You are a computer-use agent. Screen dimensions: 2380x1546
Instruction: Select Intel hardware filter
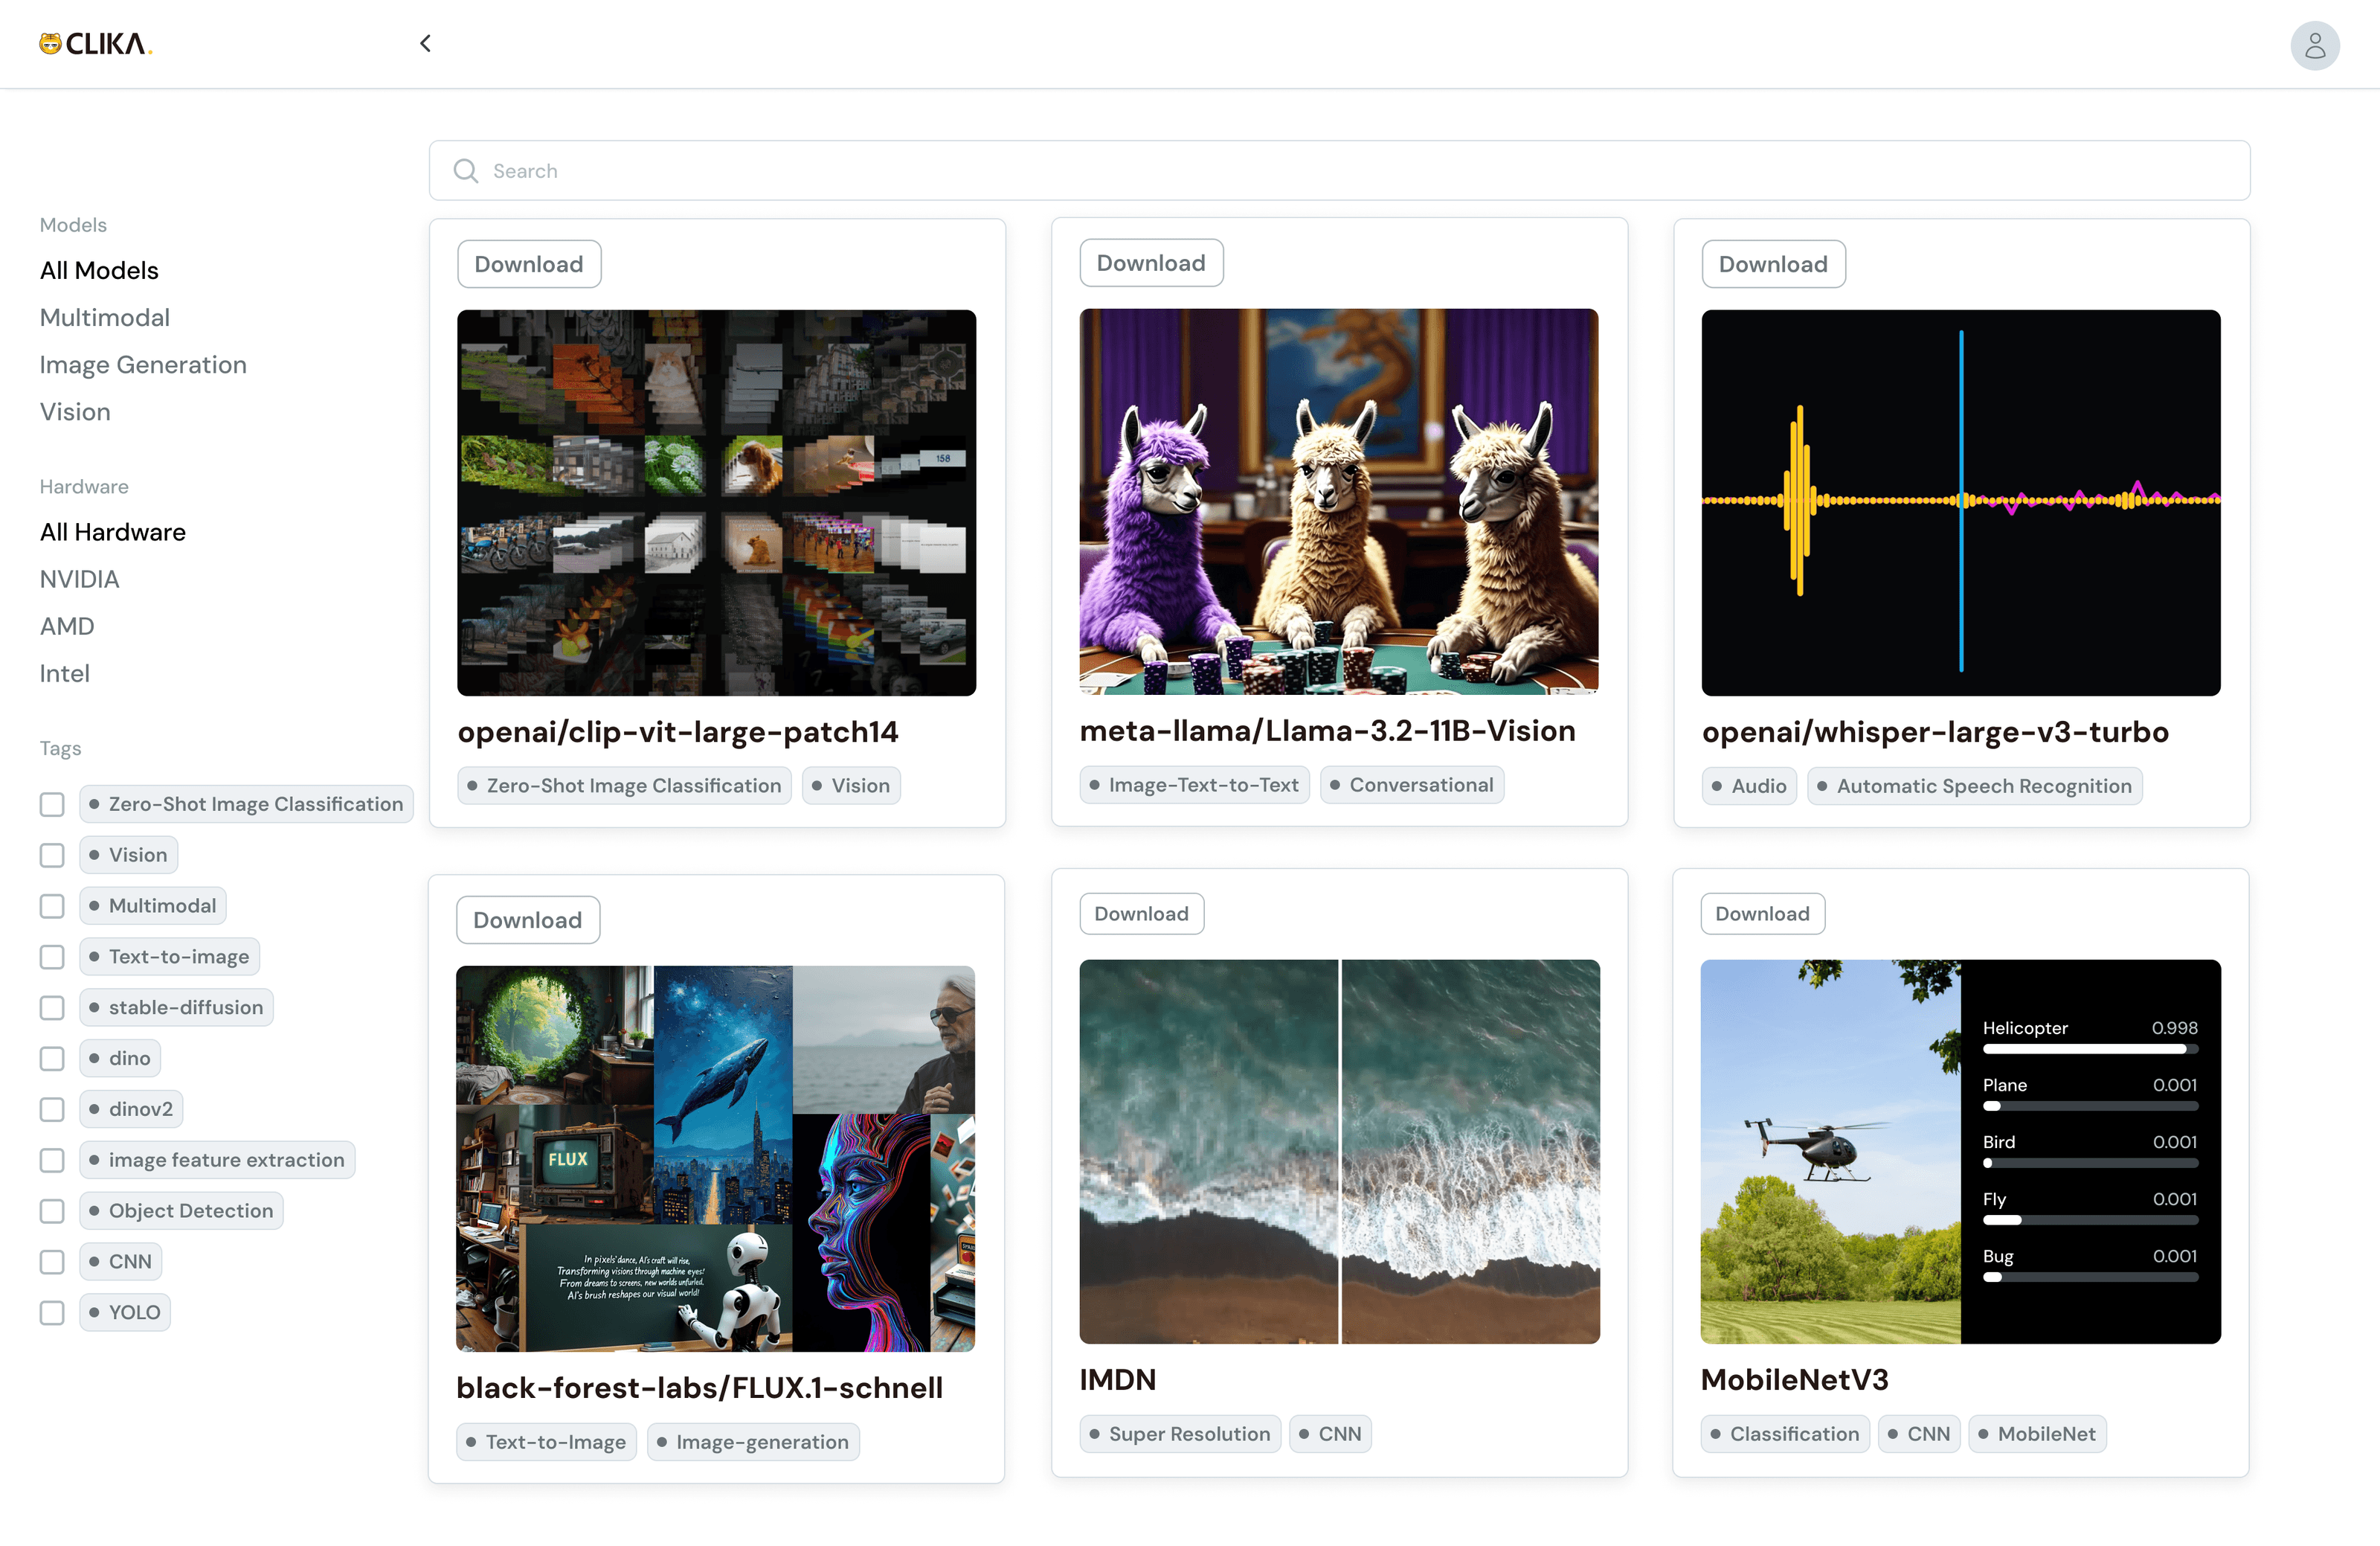click(65, 673)
